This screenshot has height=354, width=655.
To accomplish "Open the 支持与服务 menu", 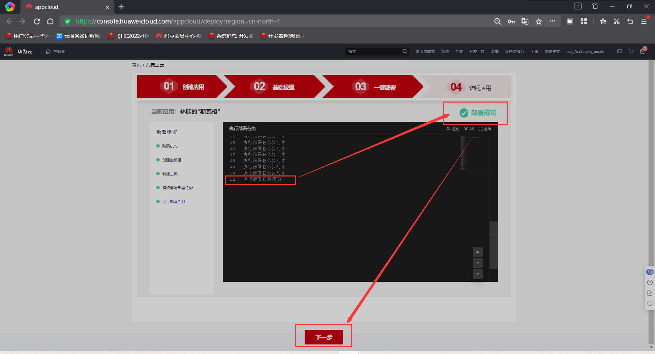I will 514,51.
